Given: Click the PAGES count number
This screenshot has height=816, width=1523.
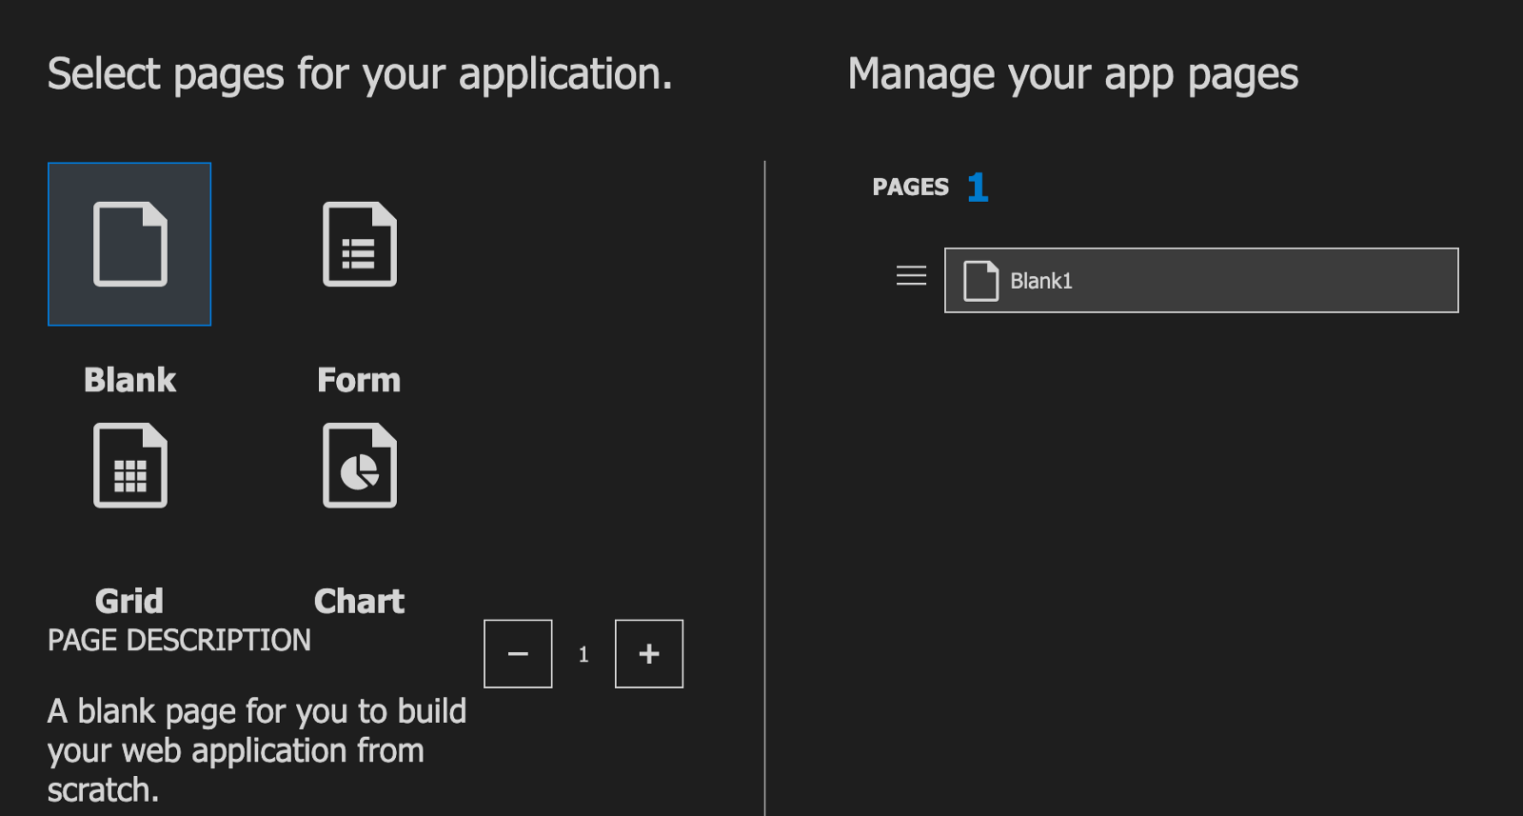Looking at the screenshot, I should [x=978, y=187].
